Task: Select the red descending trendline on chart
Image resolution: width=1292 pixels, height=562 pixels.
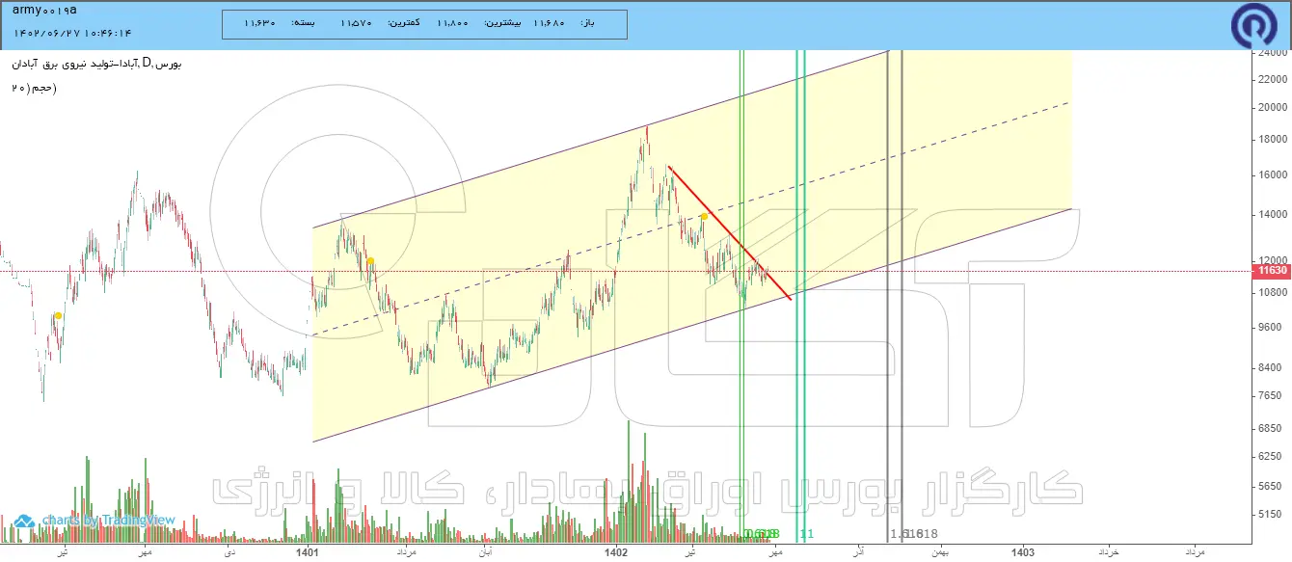Action: 729,232
